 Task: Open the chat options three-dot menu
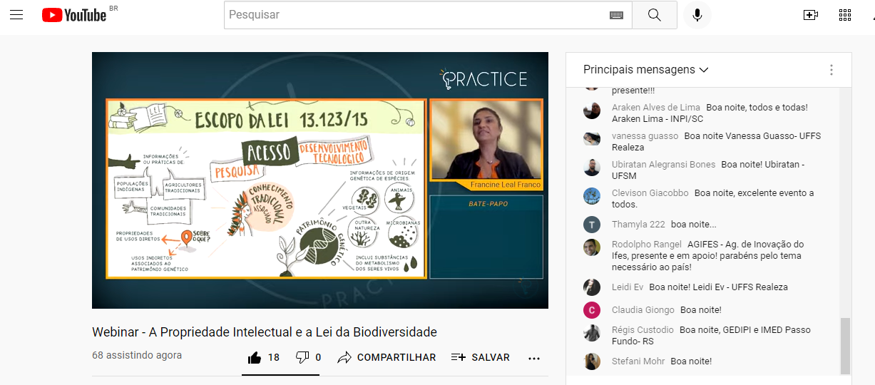pyautogui.click(x=831, y=70)
